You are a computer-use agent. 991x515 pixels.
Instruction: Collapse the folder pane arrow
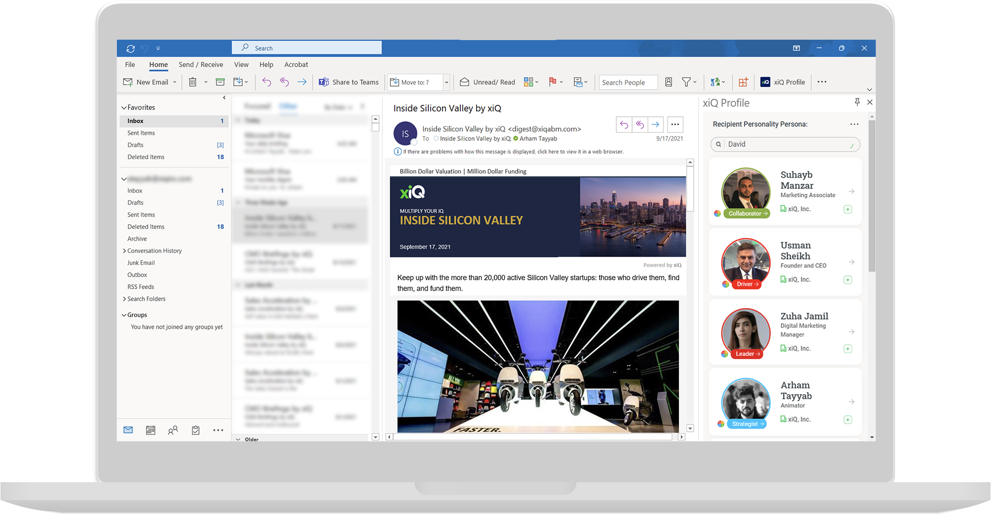click(x=224, y=98)
